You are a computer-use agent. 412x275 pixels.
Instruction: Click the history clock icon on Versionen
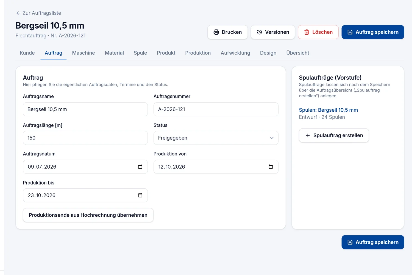[x=259, y=32]
